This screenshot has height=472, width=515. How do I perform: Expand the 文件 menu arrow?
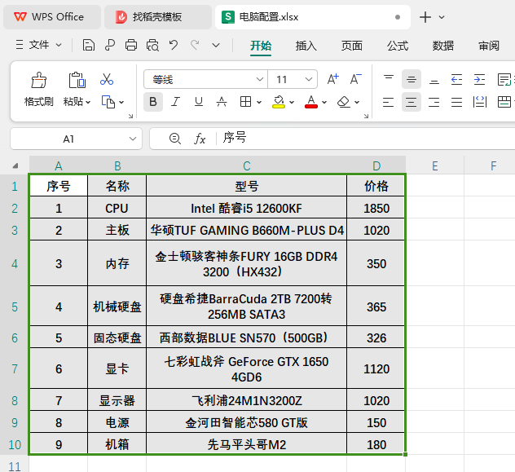pos(59,45)
